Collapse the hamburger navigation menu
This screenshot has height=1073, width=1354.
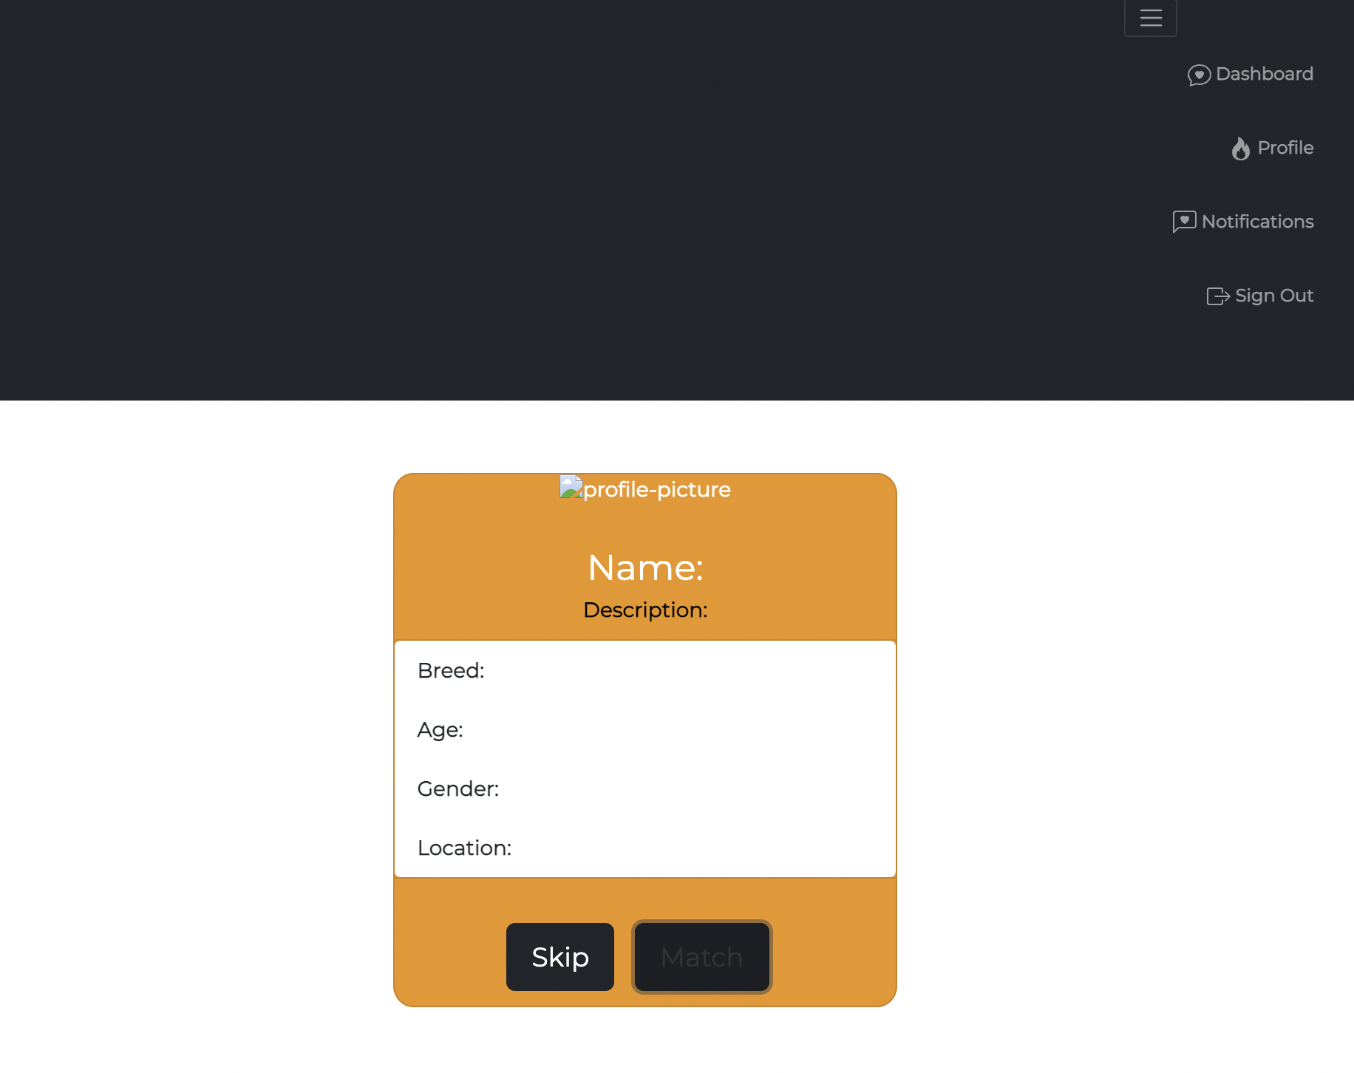[1151, 17]
